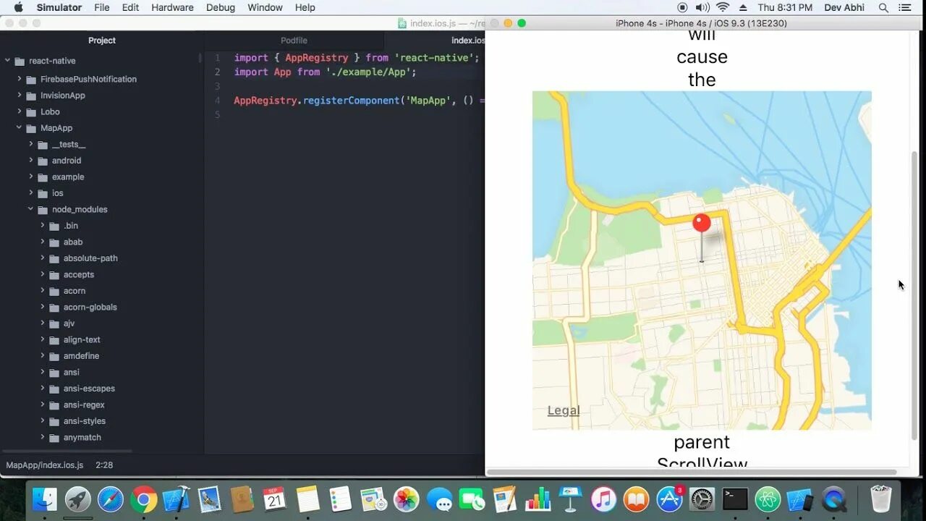Open the Hardware menu
Screen dimensions: 926x521
[x=172, y=7]
